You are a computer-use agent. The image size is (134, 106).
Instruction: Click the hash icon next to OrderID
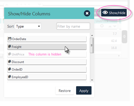coord(10,69)
